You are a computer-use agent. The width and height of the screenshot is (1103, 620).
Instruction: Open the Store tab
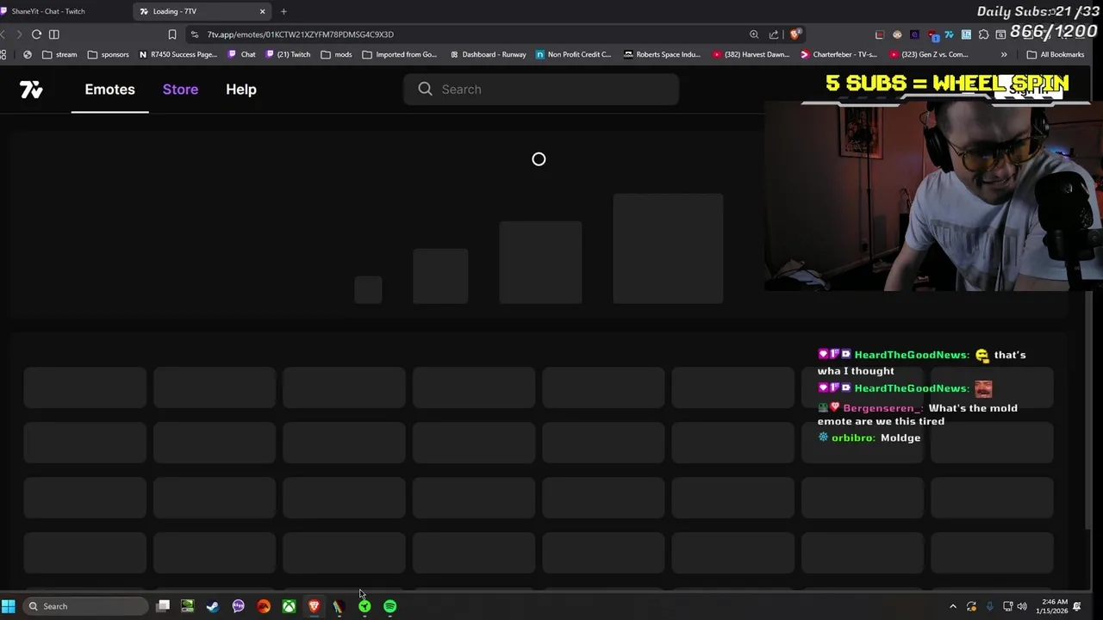180,90
